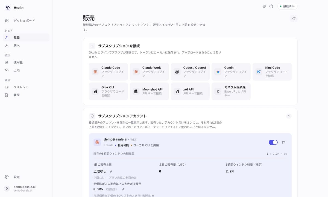Click the 接続済み status button
This screenshot has width=328, height=197.
(287, 6)
